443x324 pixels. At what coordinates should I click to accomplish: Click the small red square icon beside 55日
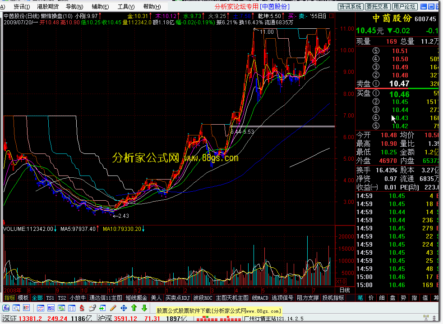tap(332, 16)
